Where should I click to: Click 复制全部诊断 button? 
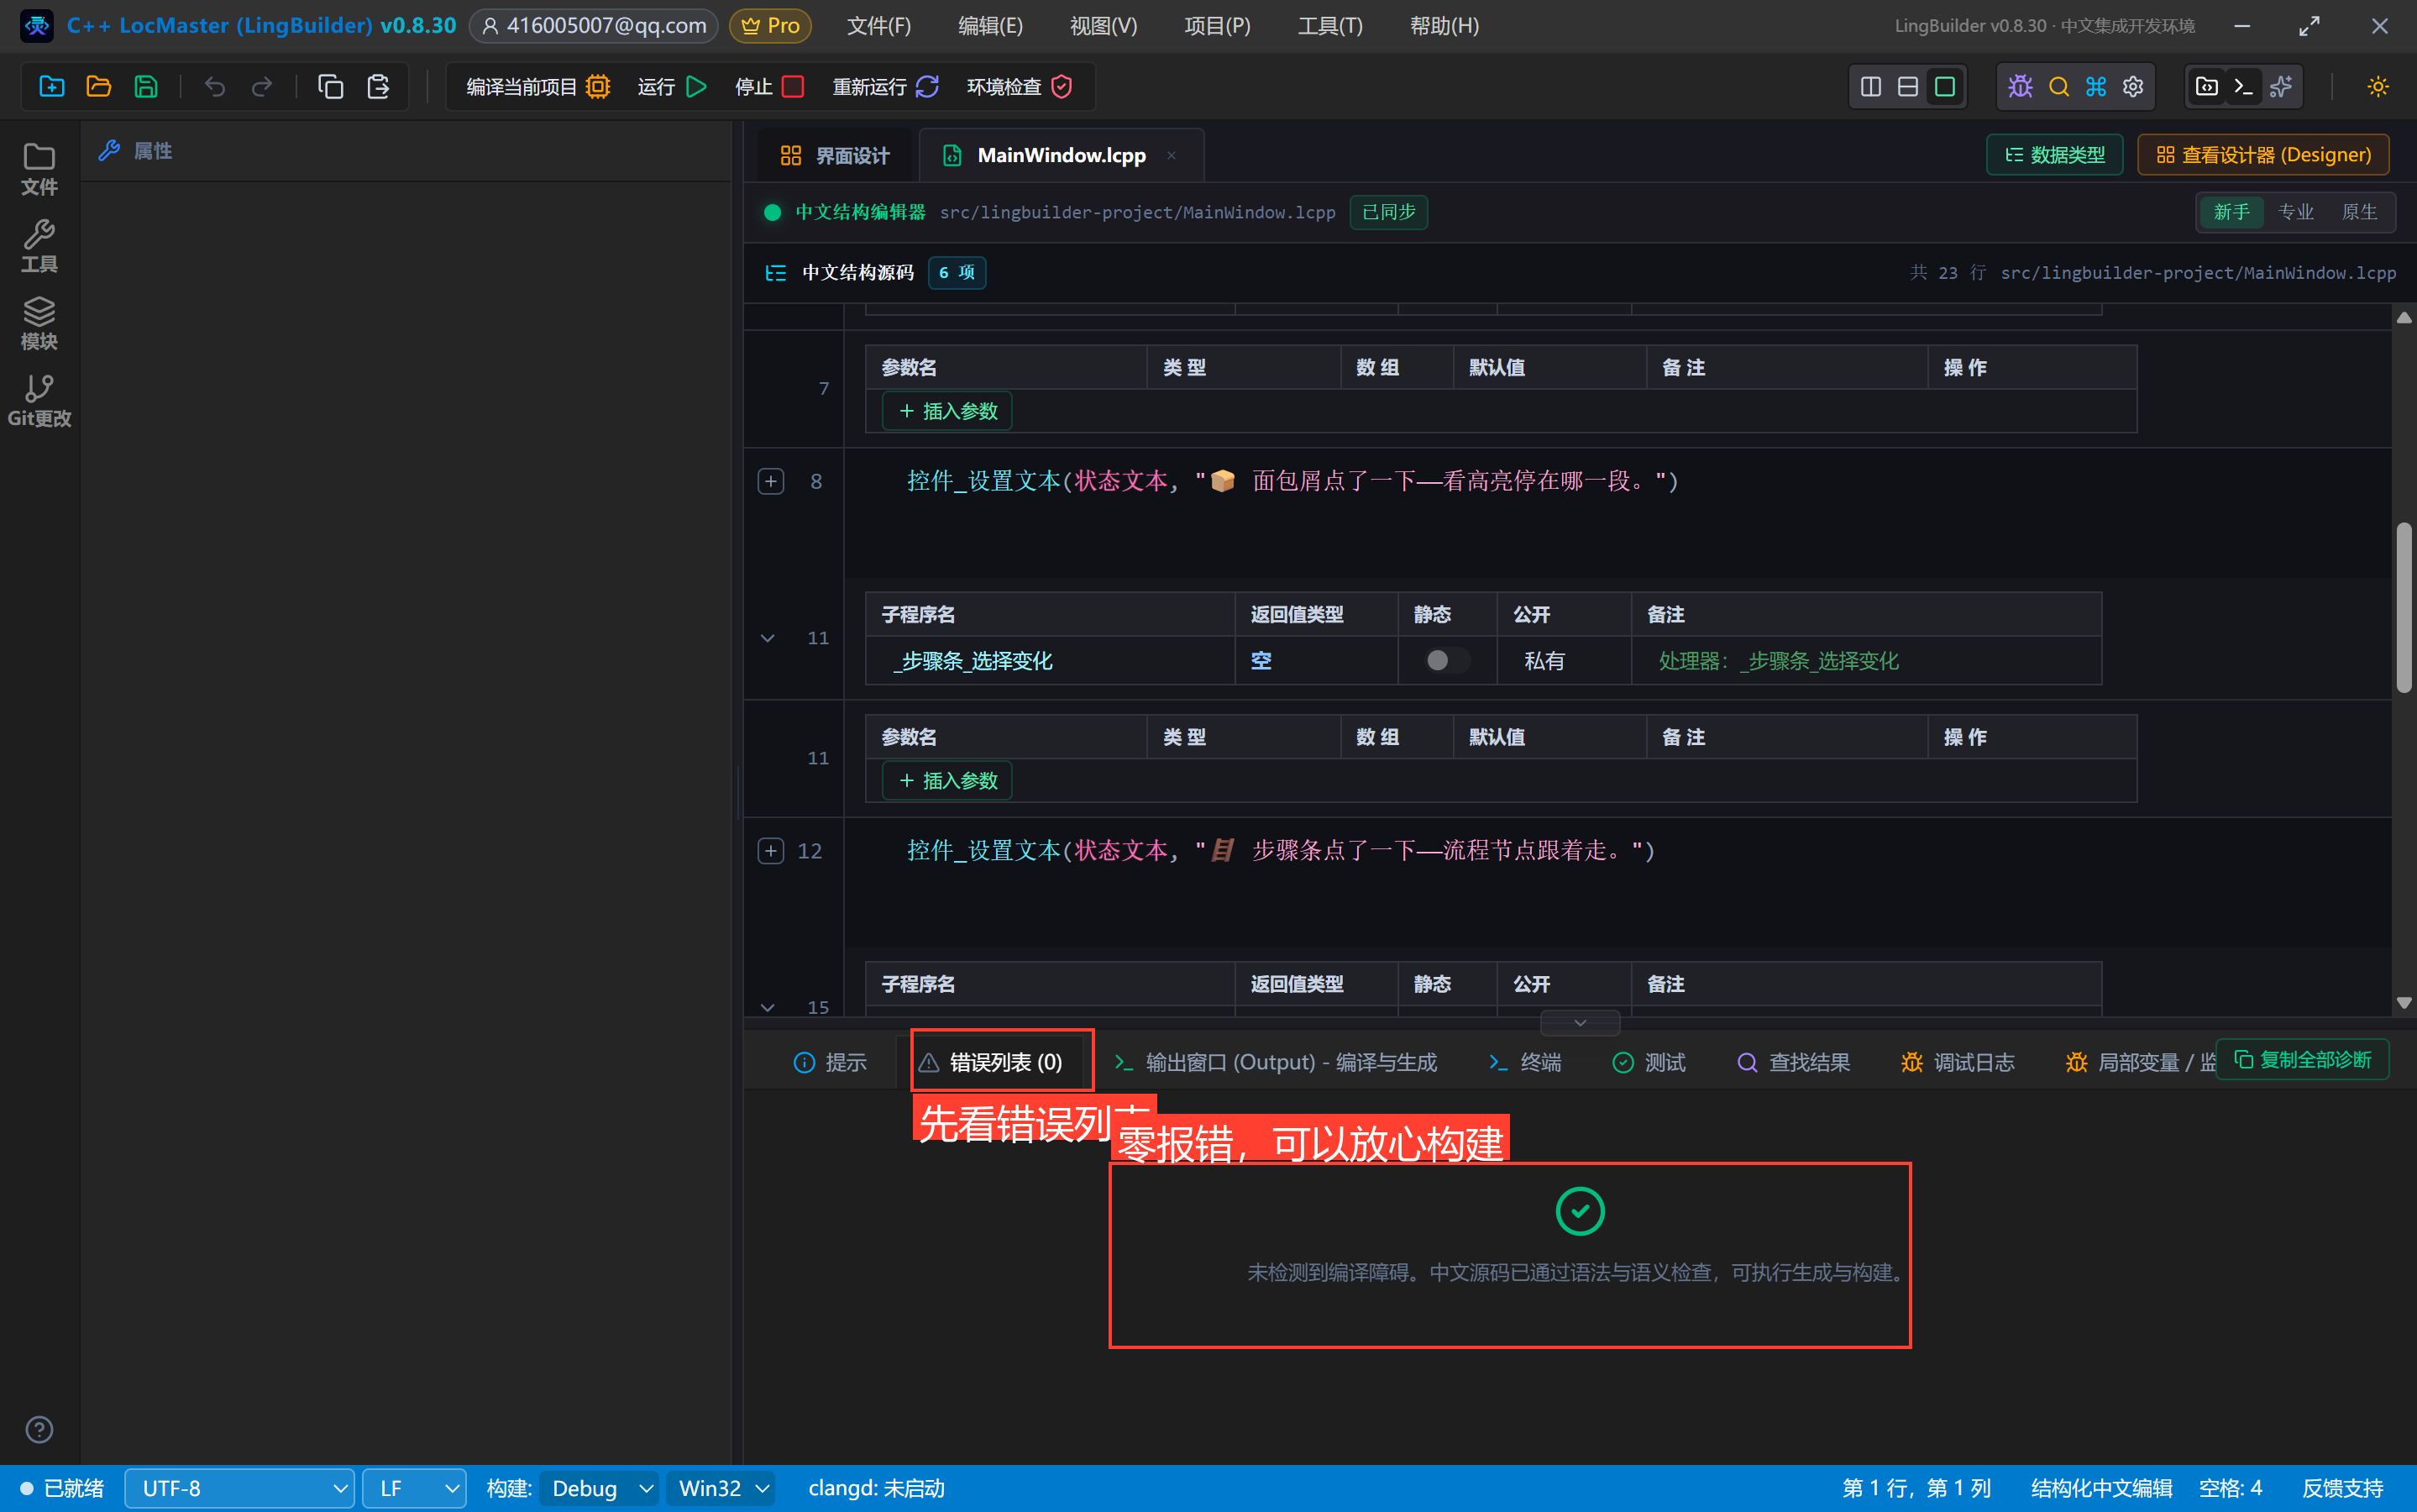tap(2302, 1059)
